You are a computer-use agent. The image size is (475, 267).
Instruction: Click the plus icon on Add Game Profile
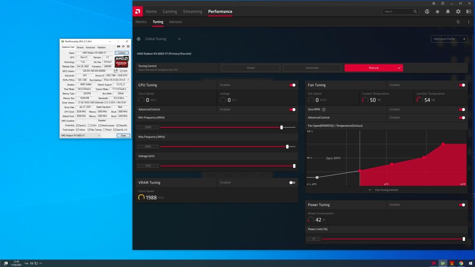pyautogui.click(x=464, y=39)
